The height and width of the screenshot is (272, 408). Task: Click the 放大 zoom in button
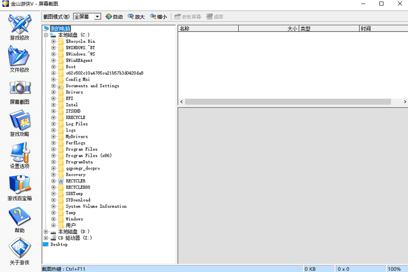coord(136,17)
